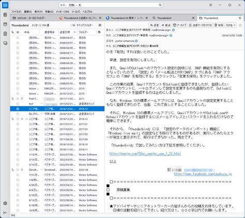Show contact info icon beside yoshie simamura

[136, 41]
